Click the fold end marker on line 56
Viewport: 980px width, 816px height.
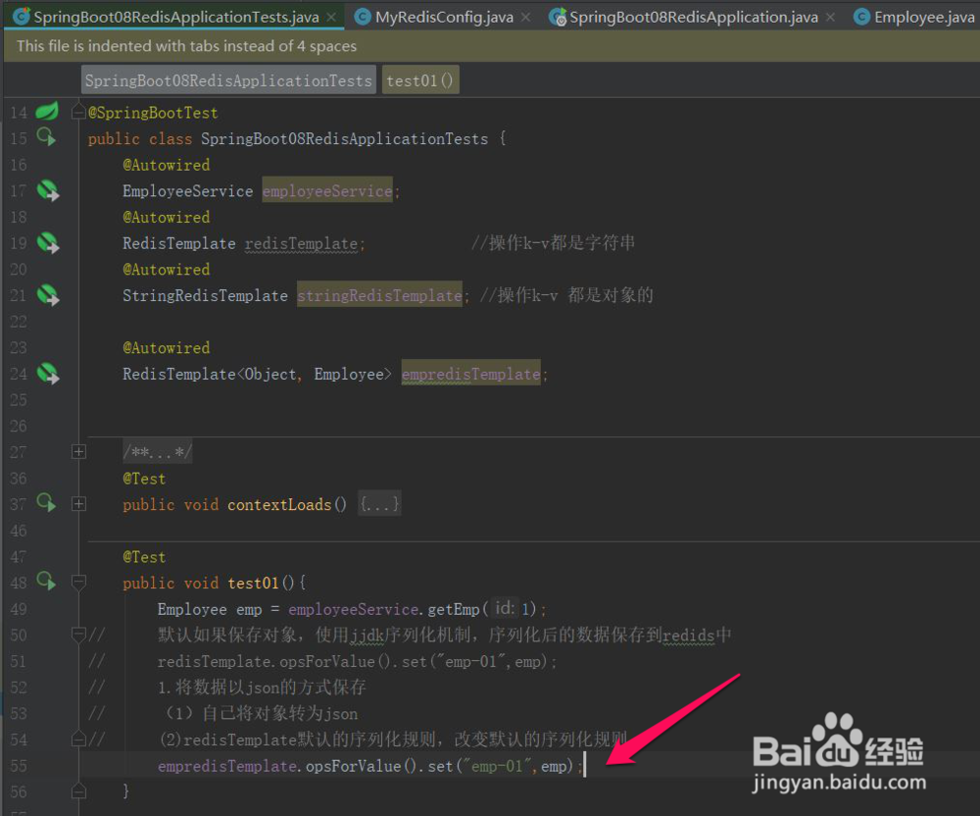tap(78, 791)
